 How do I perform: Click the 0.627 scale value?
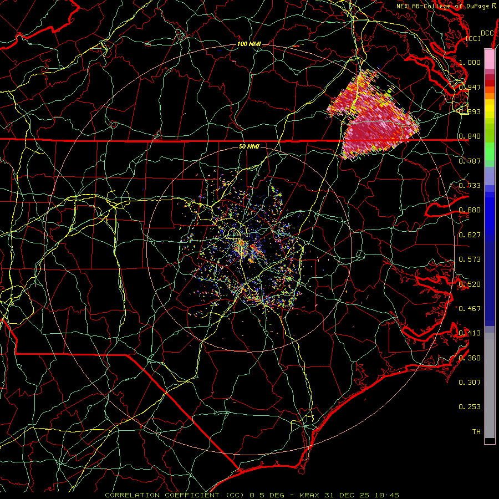click(x=470, y=235)
